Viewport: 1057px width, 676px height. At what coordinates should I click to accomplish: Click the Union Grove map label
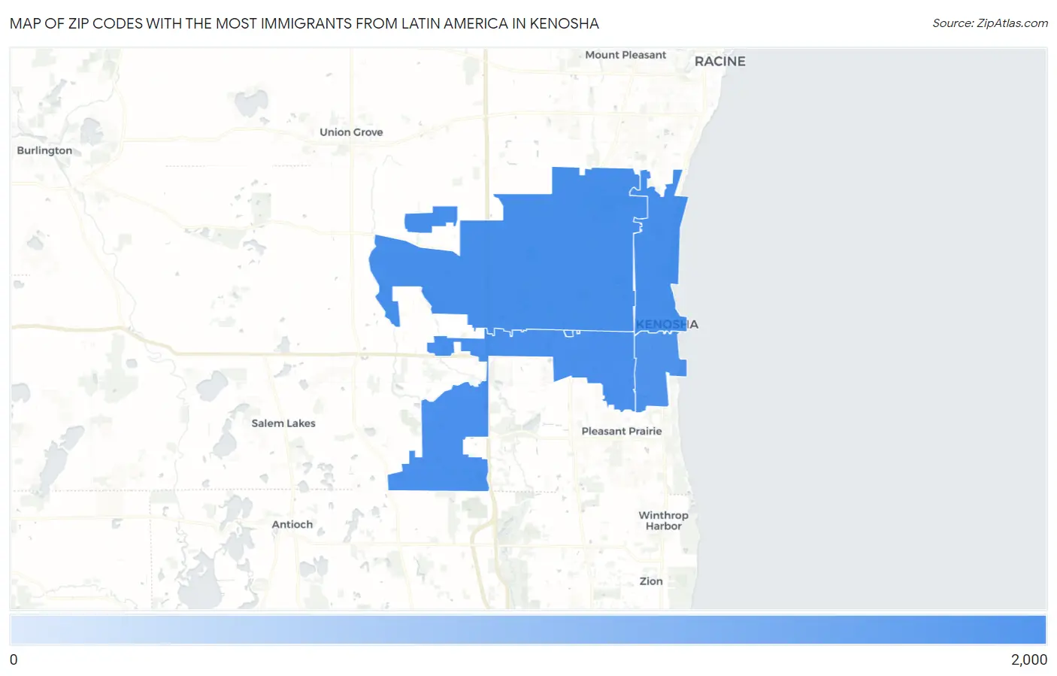tap(351, 132)
